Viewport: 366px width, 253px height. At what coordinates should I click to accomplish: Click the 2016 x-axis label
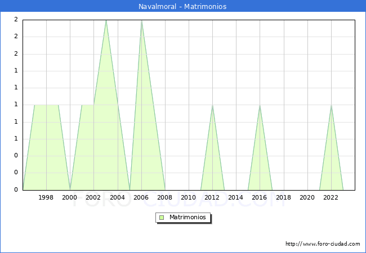pos(260,197)
